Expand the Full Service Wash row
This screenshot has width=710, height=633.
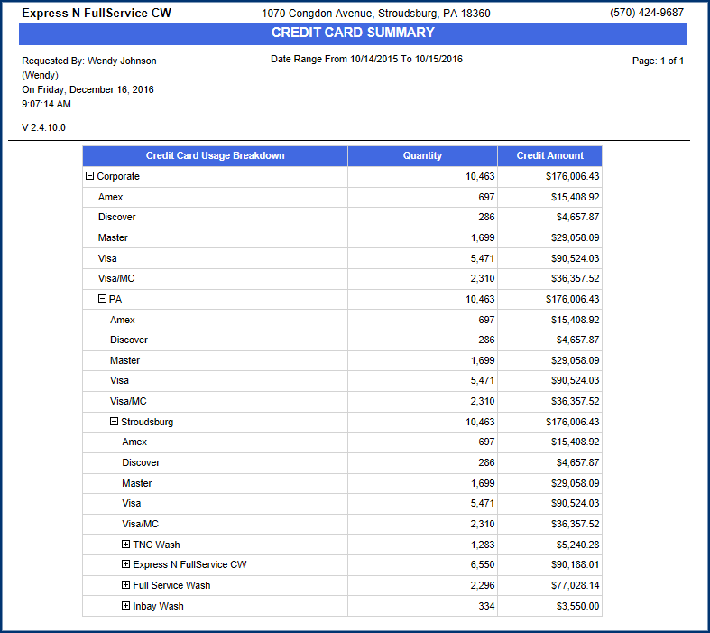point(126,585)
